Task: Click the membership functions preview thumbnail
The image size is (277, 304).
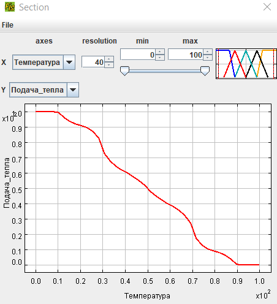Action: [246, 64]
